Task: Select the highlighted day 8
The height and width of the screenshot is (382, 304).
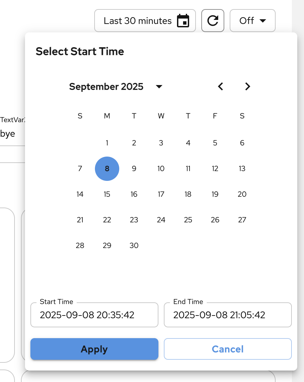Action: [107, 169]
